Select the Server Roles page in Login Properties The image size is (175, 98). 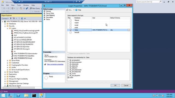pyautogui.click(x=50, y=13)
